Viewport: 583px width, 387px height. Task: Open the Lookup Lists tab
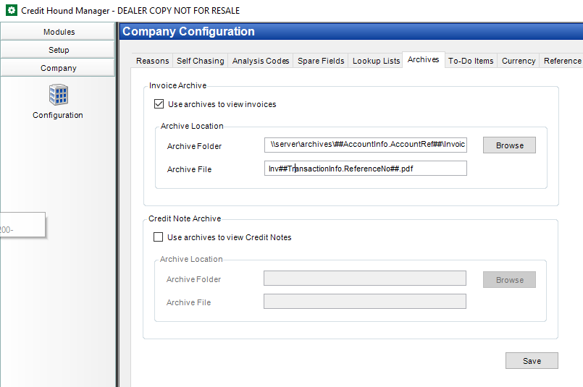click(x=376, y=61)
